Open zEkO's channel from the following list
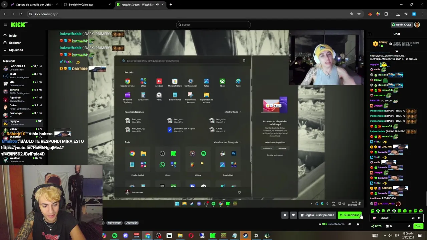Viewport: 427px width, 240px height. [23, 76]
